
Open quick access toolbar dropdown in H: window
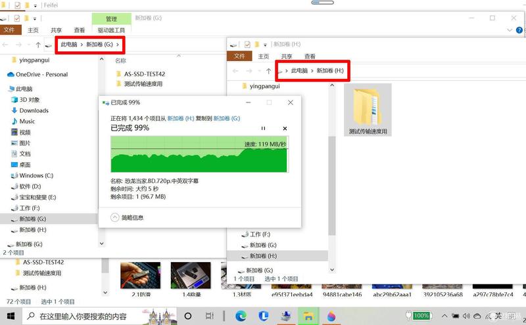(x=265, y=44)
